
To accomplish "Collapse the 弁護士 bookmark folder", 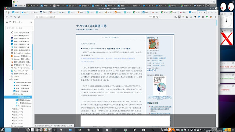I will (10, 80).
